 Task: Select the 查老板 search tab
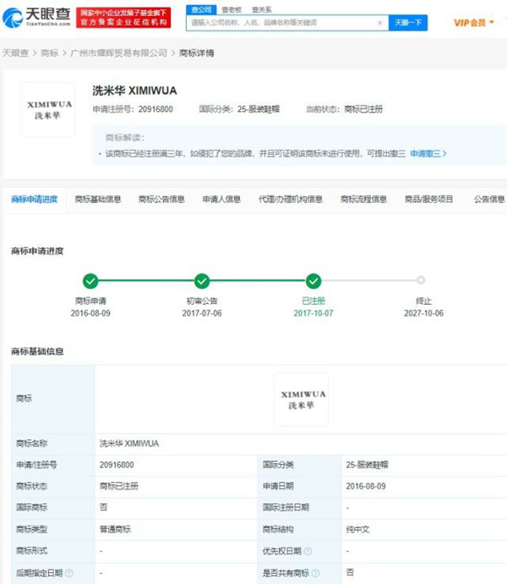[x=231, y=9]
